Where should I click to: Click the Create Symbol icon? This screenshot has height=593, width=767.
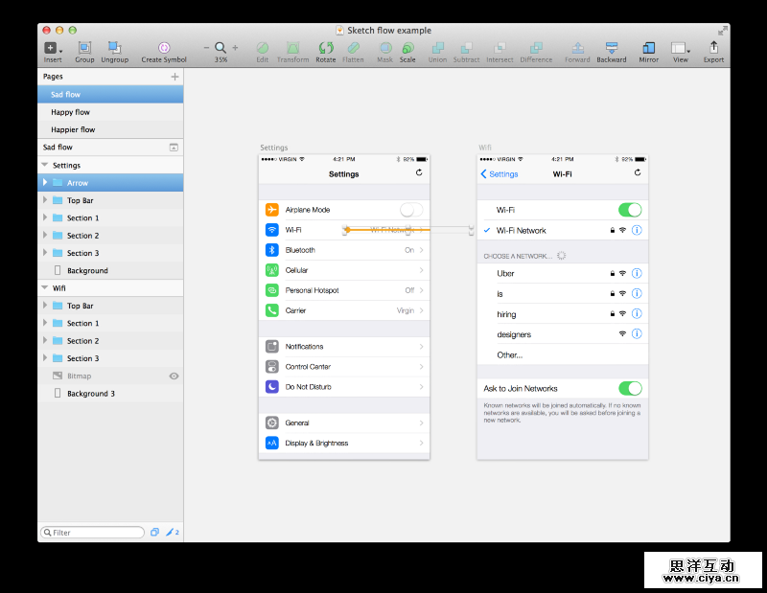point(163,48)
